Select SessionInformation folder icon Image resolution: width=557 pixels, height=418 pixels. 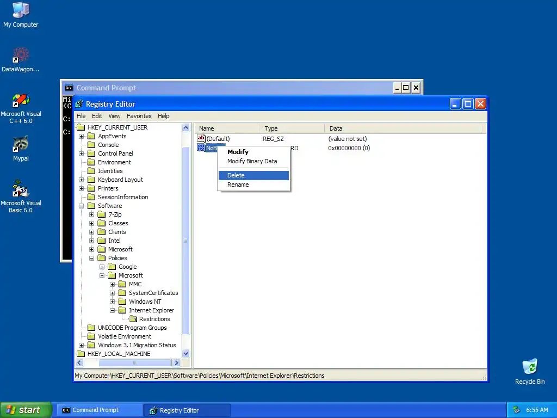[91, 197]
